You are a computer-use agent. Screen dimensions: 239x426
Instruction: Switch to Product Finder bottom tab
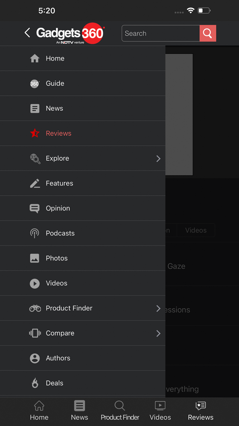[x=120, y=411]
